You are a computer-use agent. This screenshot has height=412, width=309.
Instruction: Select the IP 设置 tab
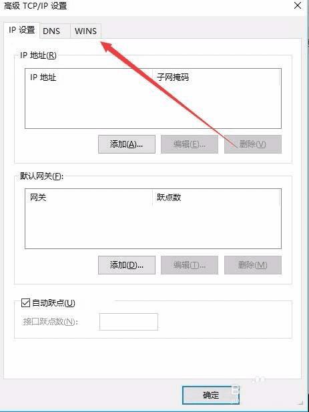pos(22,30)
